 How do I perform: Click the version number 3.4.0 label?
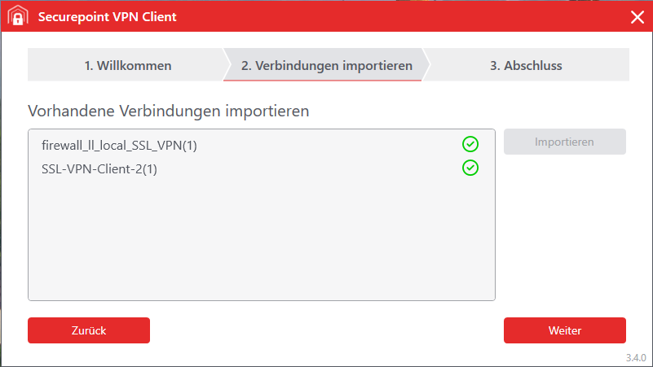(x=636, y=358)
